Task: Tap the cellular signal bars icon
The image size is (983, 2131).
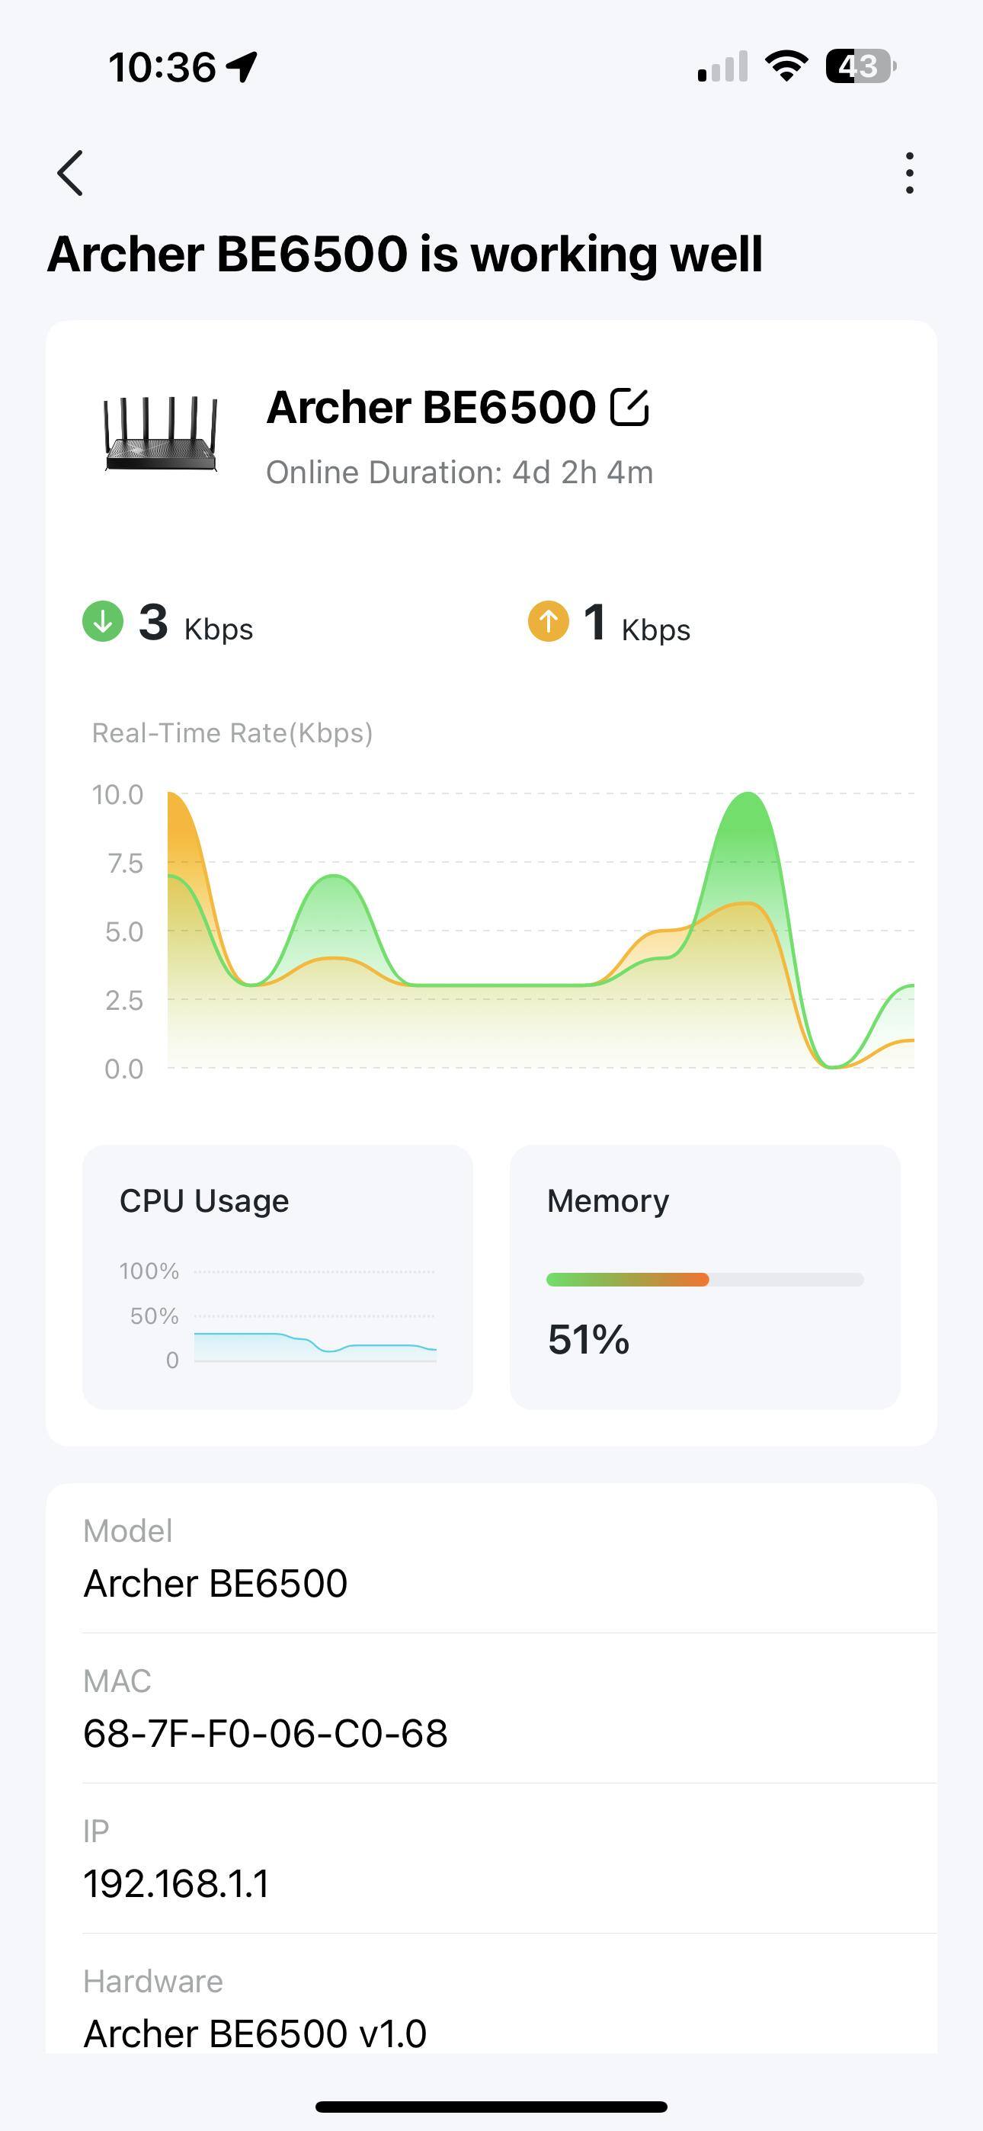Action: pos(722,66)
